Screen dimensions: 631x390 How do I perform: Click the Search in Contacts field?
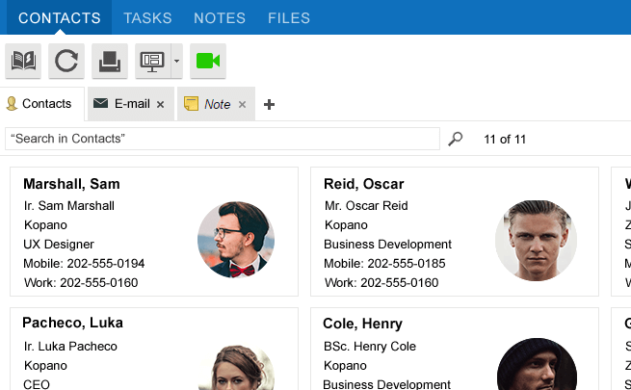[223, 139]
